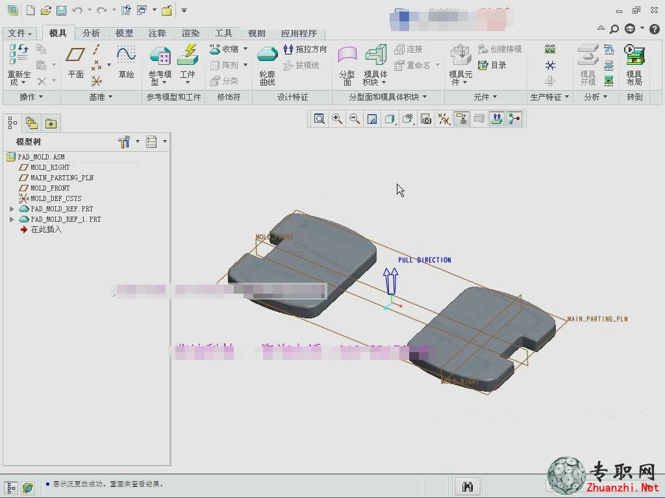The image size is (665, 498).
Task: Open the Catalog (目录) command
Action: tap(492, 65)
